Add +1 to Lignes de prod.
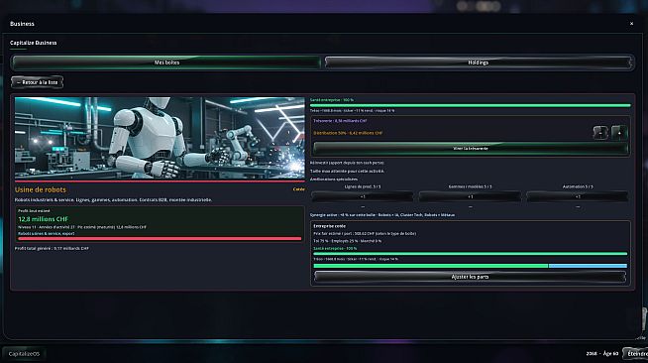Screen dimensions: 648x363 point(363,196)
